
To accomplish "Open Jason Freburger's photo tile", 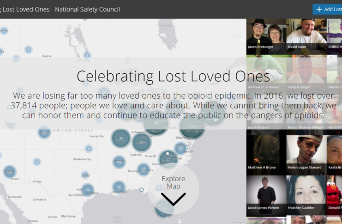I will tap(266, 36).
